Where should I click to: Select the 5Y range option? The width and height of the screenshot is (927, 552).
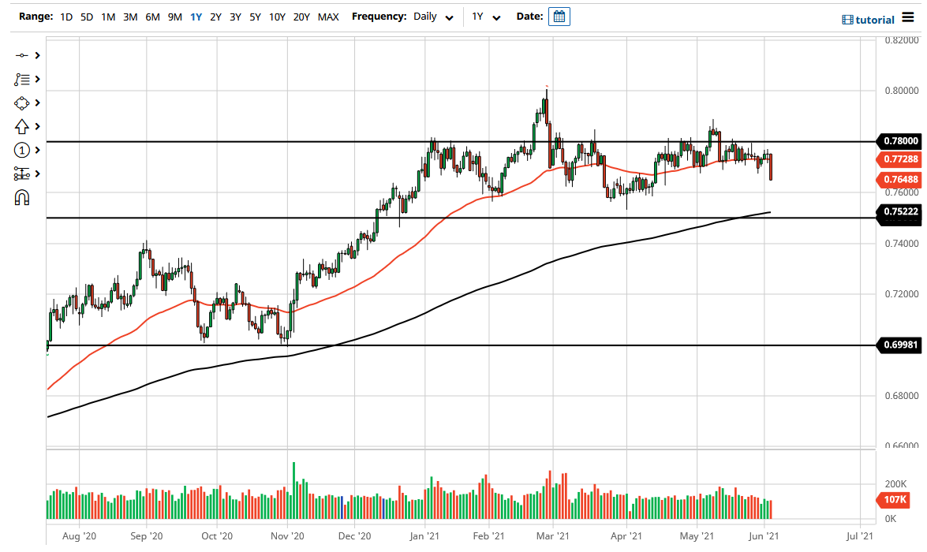pos(254,17)
